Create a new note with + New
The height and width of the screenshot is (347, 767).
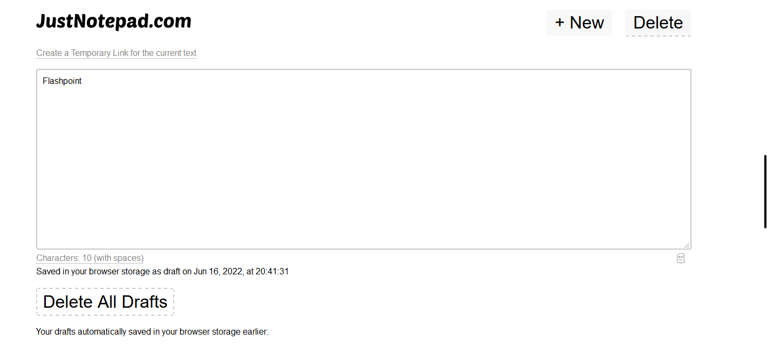tap(579, 23)
